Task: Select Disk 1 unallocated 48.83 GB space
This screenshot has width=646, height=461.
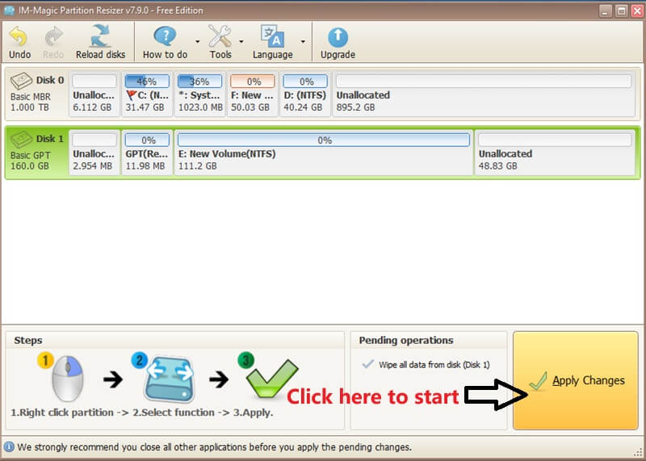Action: click(555, 153)
